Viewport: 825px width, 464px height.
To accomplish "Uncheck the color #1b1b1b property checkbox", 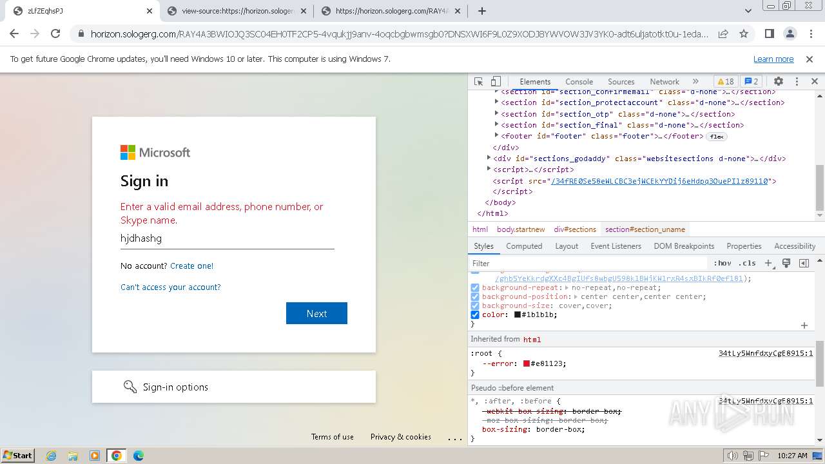I will [475, 314].
